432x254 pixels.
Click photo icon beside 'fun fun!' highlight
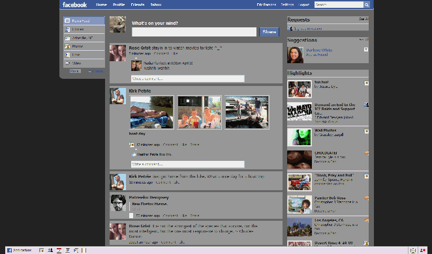point(366,83)
